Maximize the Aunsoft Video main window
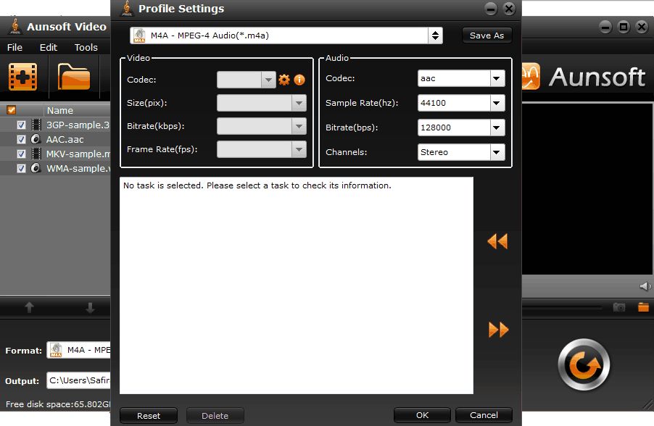 click(x=624, y=27)
